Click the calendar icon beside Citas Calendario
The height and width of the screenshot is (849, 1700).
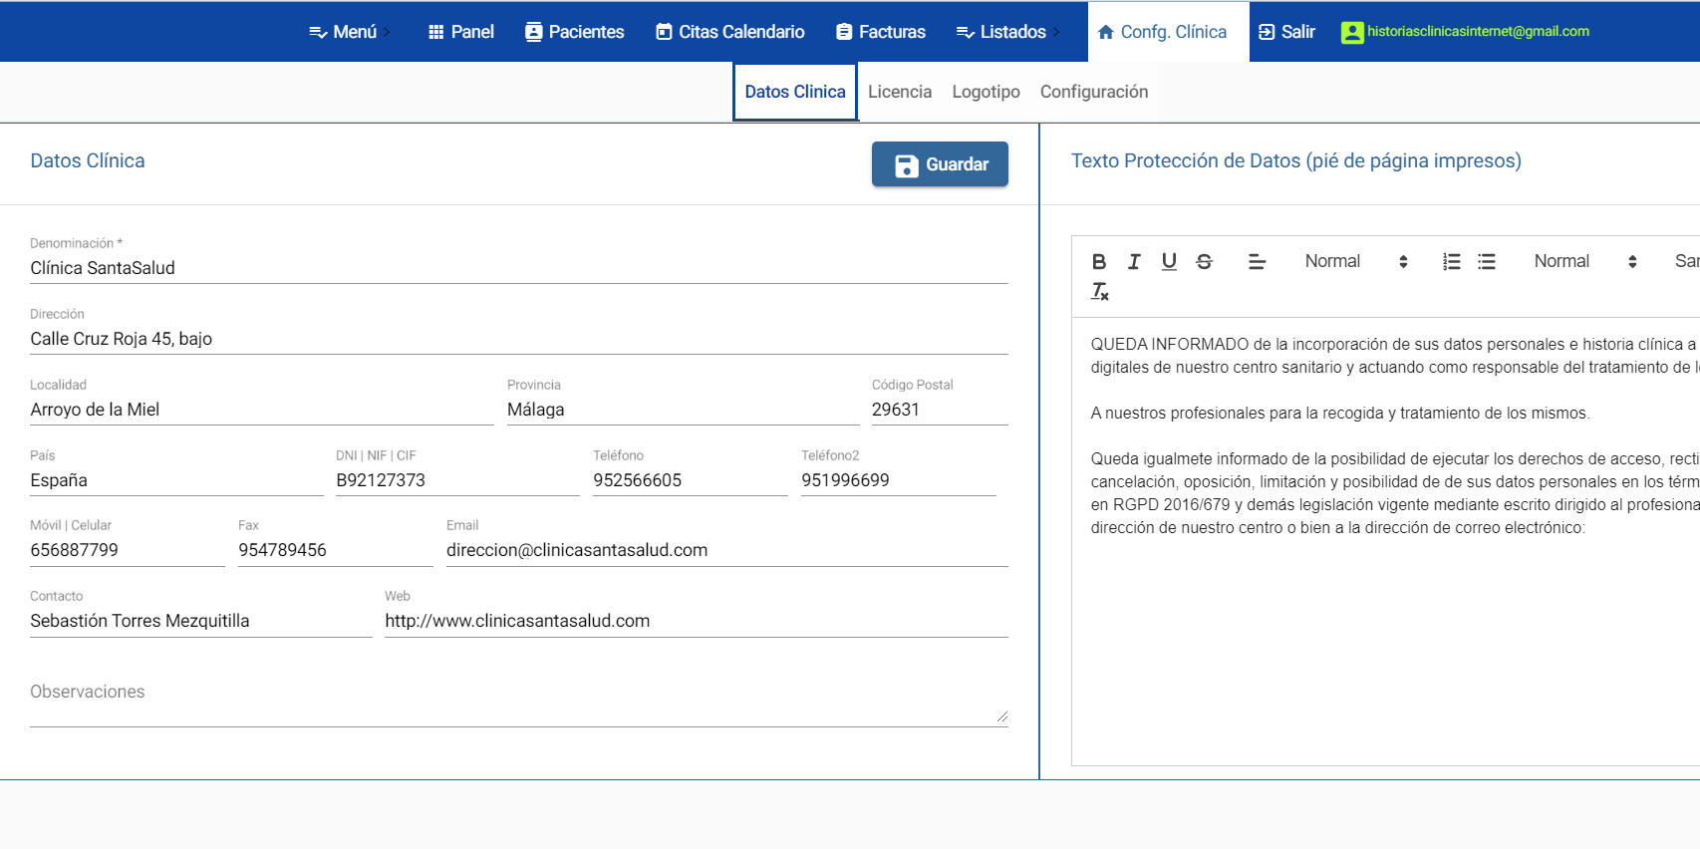[x=664, y=32]
